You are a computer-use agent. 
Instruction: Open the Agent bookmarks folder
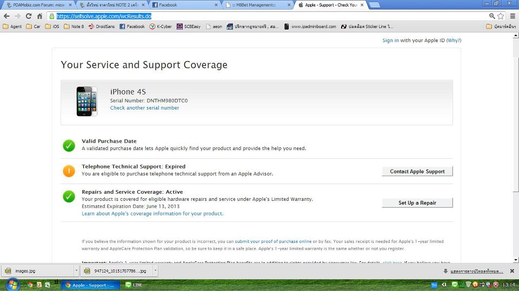pyautogui.click(x=12, y=26)
